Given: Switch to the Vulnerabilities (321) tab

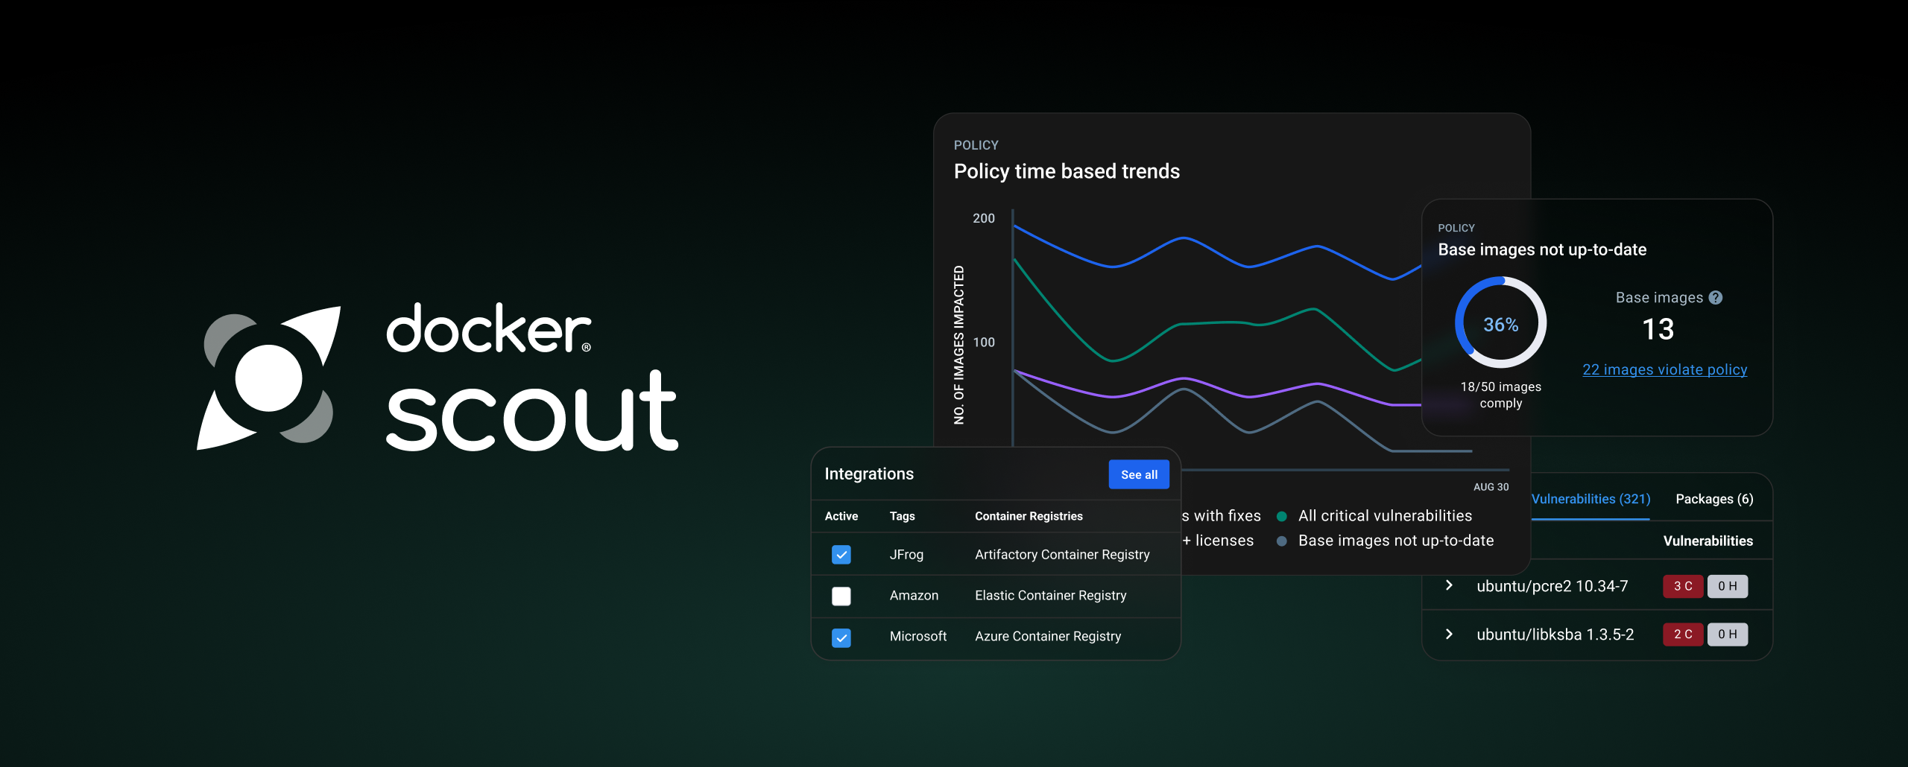Looking at the screenshot, I should pyautogui.click(x=1590, y=499).
